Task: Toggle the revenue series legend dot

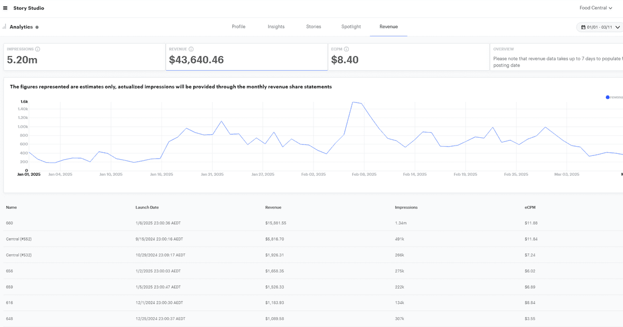Action: point(607,97)
